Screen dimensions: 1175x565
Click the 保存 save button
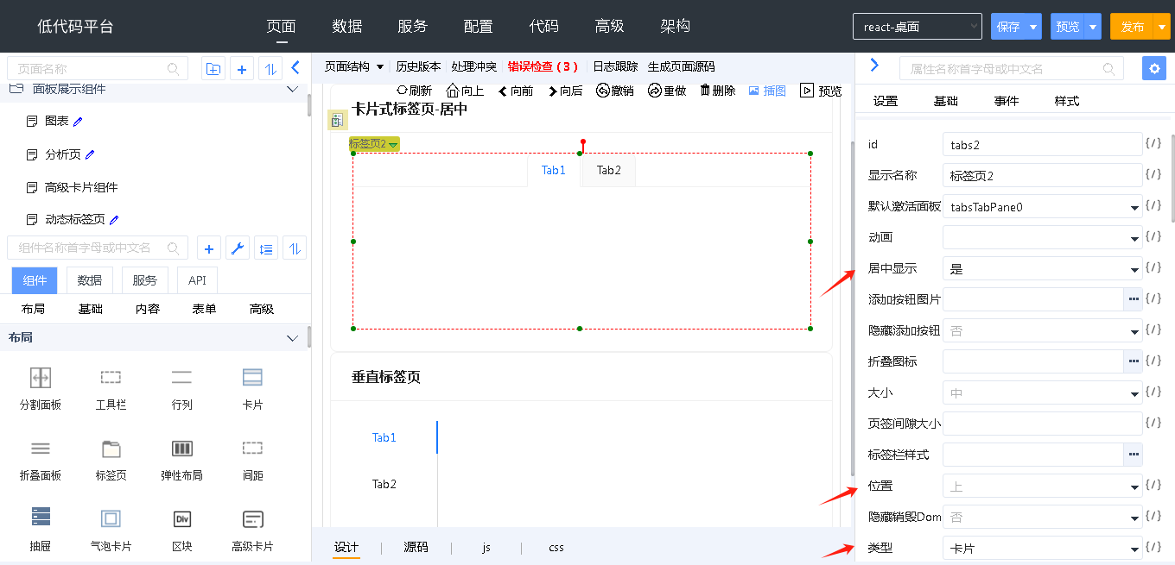pos(1008,27)
